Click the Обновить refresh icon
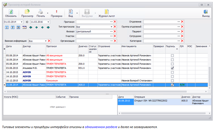 [11, 12]
